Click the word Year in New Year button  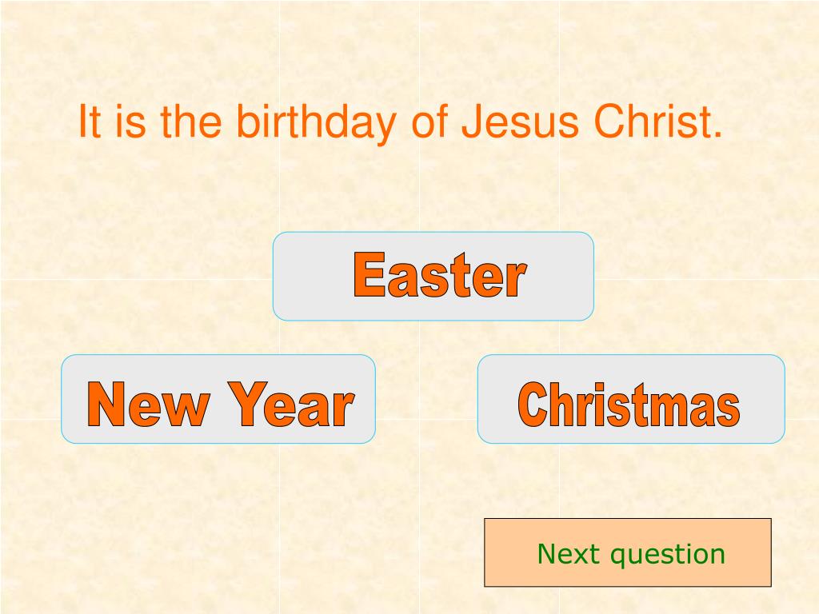(x=291, y=404)
